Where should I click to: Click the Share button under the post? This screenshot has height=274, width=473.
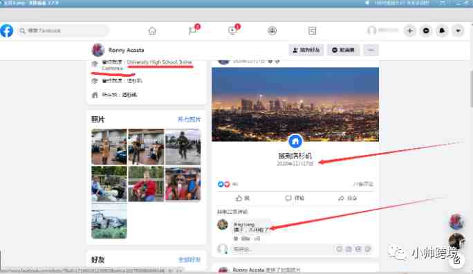click(x=347, y=199)
